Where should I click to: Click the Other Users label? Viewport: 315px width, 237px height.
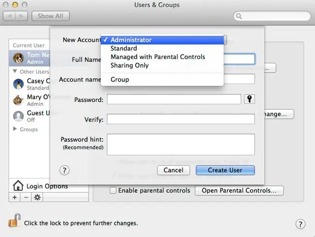(x=34, y=72)
